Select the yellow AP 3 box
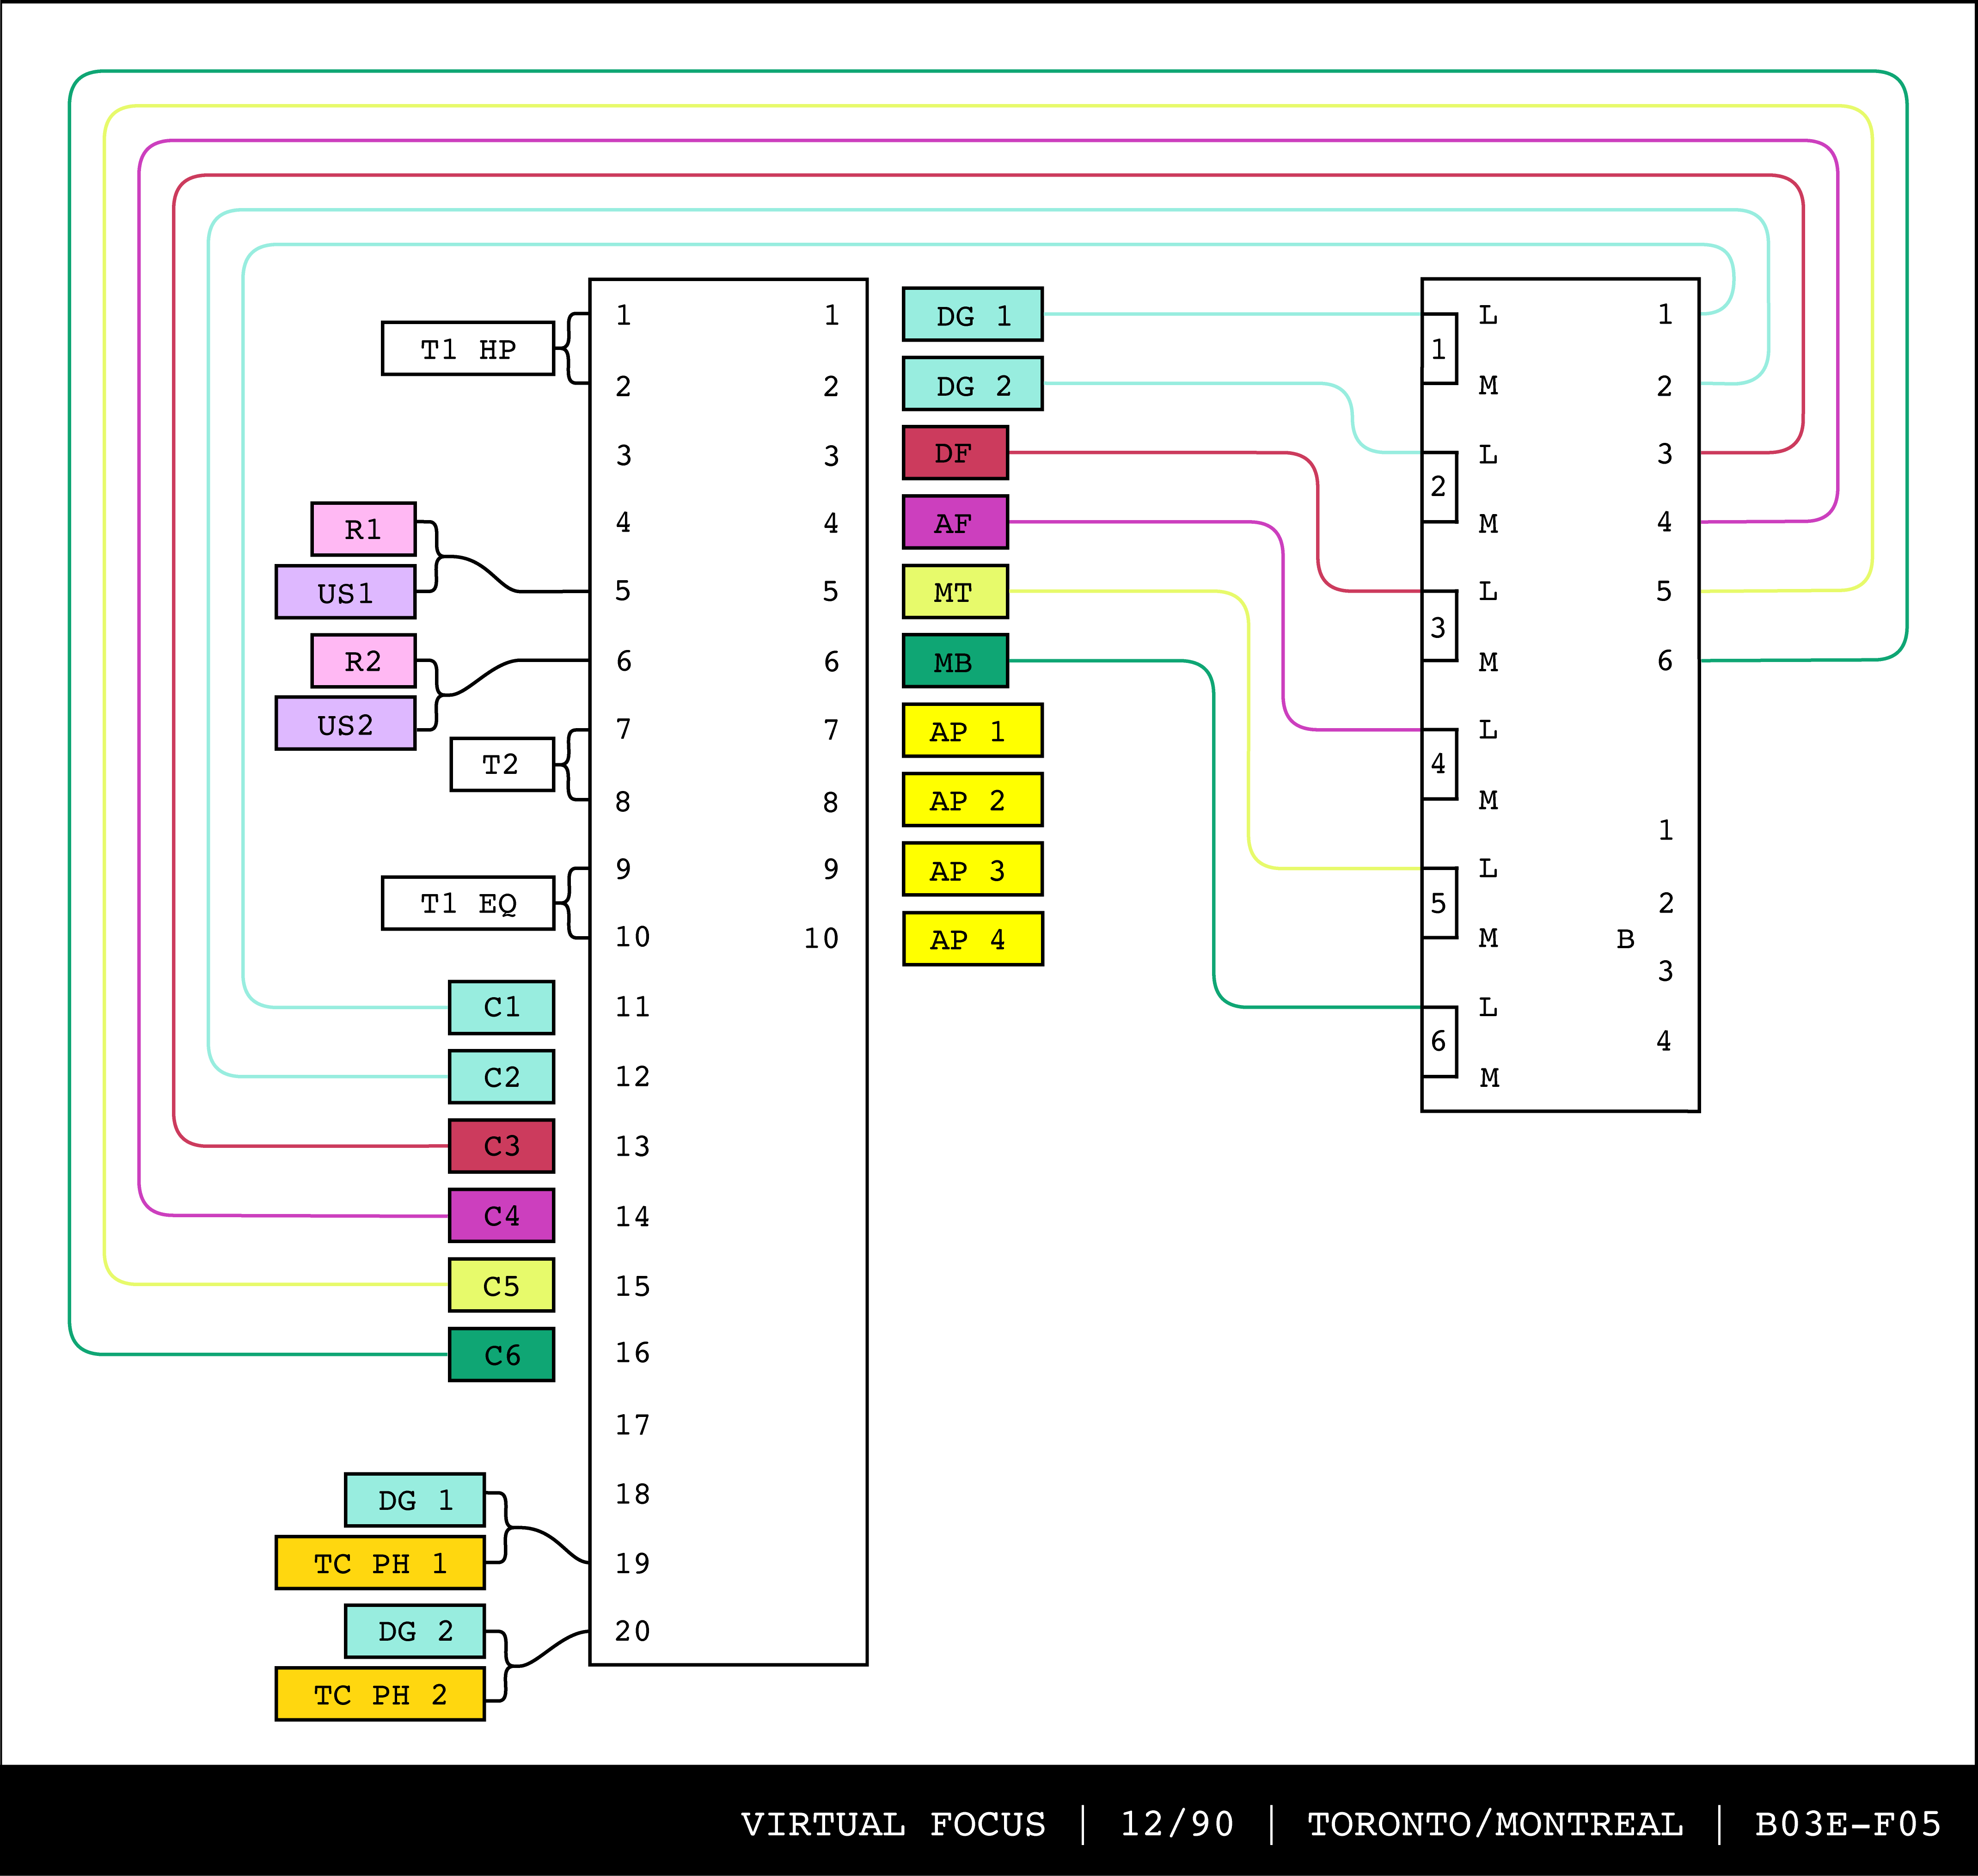 pyautogui.click(x=972, y=870)
